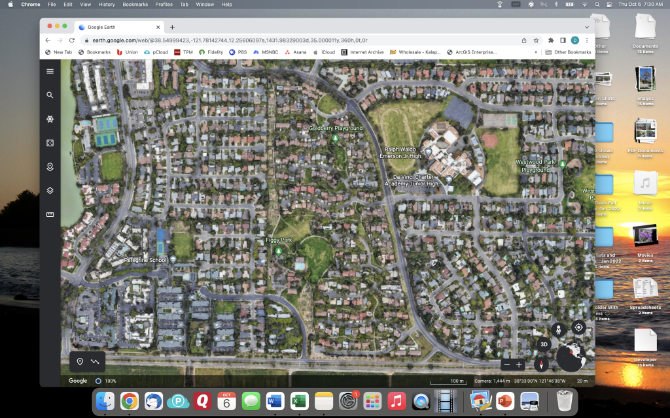Launch Voyager from the sidebar
This screenshot has width=670, height=418.
coord(50,119)
